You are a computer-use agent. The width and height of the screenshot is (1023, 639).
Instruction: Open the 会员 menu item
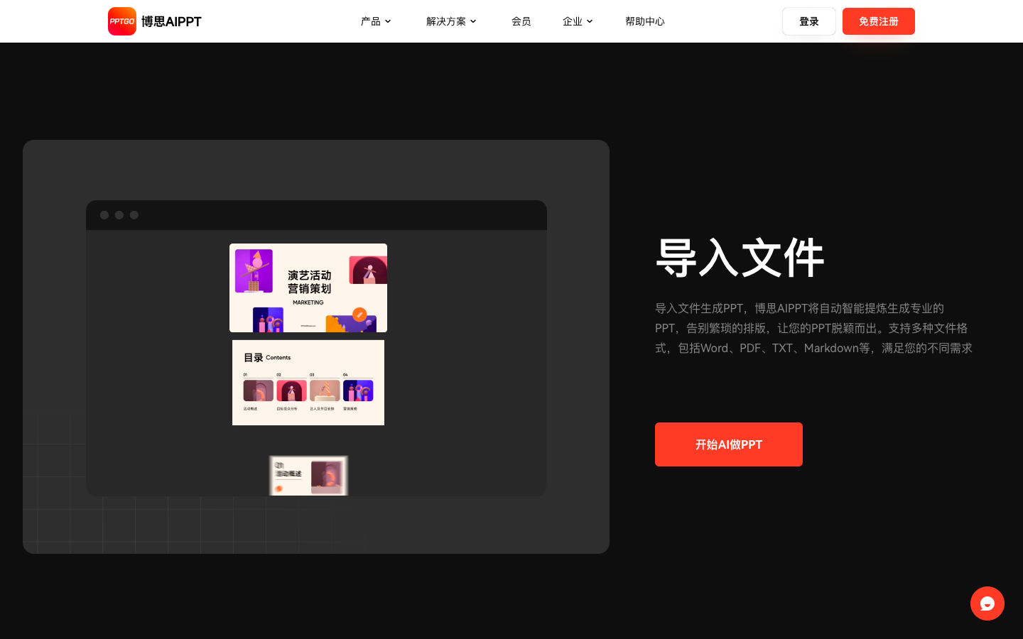[521, 21]
